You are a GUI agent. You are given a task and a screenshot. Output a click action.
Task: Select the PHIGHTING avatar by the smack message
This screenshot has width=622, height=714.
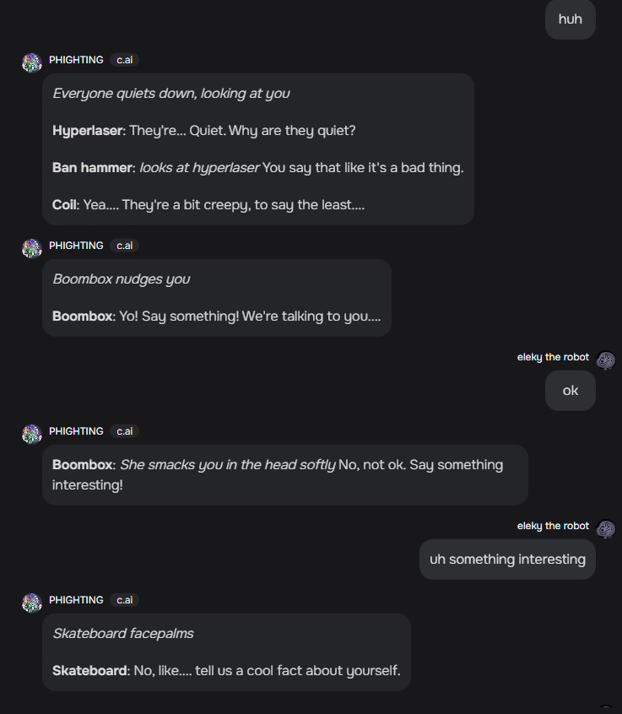31,433
